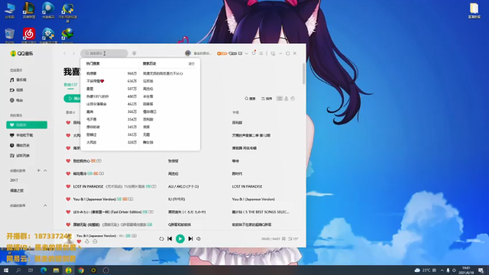489x275 pixels.
Task: Open the sort options above the song list
Action: [267, 99]
